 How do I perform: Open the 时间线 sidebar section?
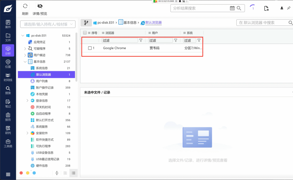(8, 77)
